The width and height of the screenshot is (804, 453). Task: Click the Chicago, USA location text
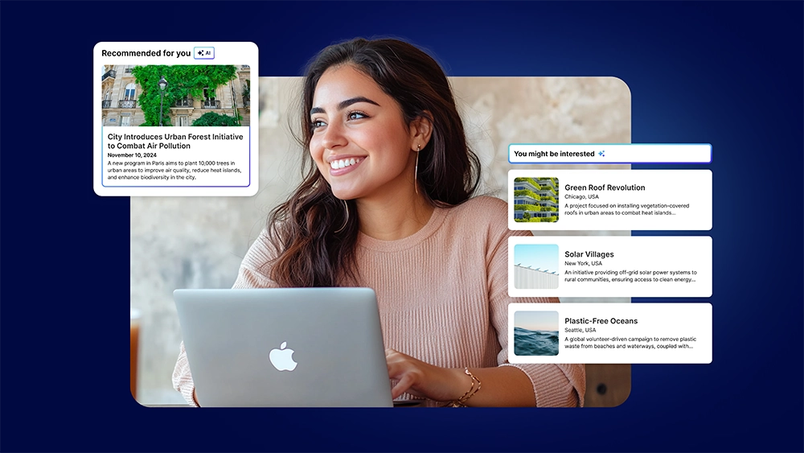coord(581,196)
